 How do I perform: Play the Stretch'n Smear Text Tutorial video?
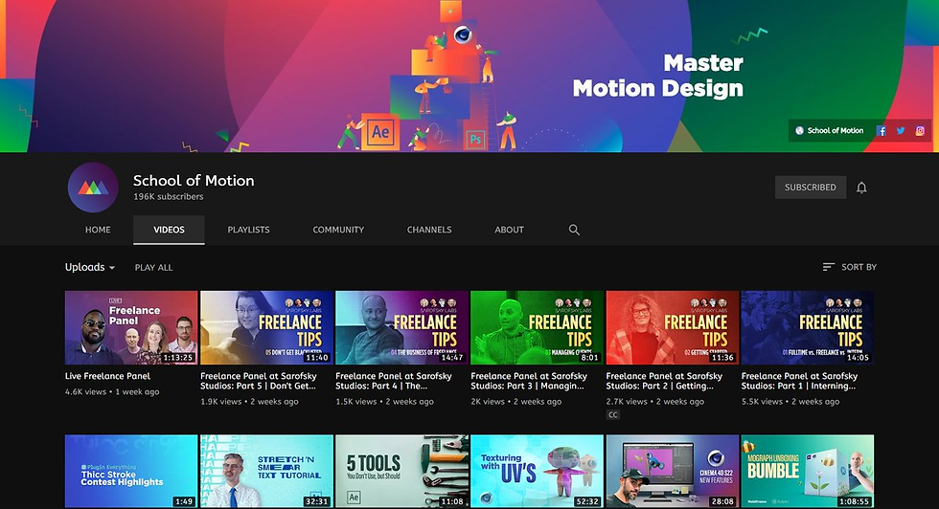pos(266,472)
